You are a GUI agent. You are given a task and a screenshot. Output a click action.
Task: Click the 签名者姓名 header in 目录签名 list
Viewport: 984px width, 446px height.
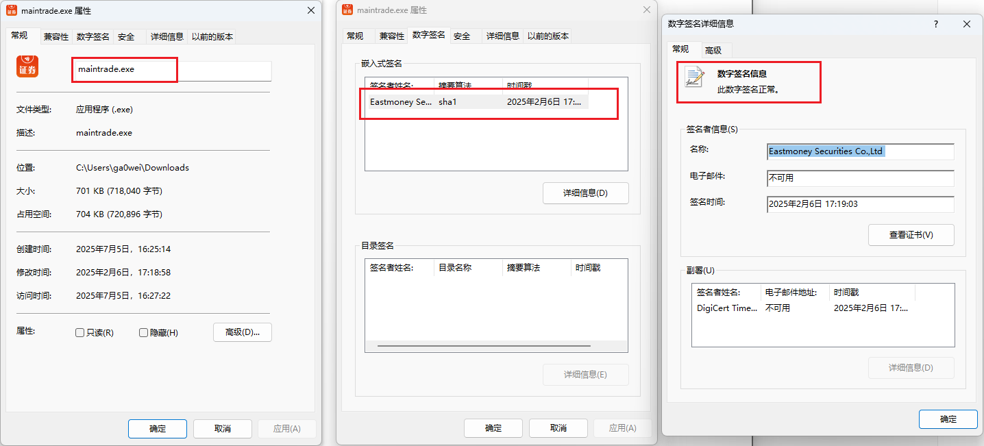click(x=400, y=268)
